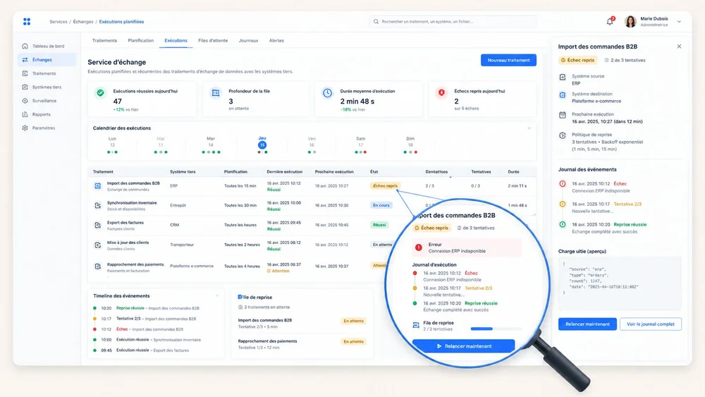Open Tableau de bord in the sidebar
Viewport: 705px width, 397px height.
pos(47,46)
